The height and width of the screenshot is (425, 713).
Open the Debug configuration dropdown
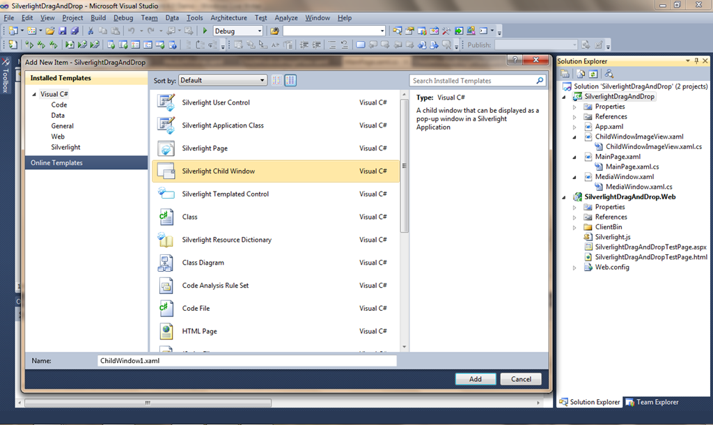coord(237,31)
